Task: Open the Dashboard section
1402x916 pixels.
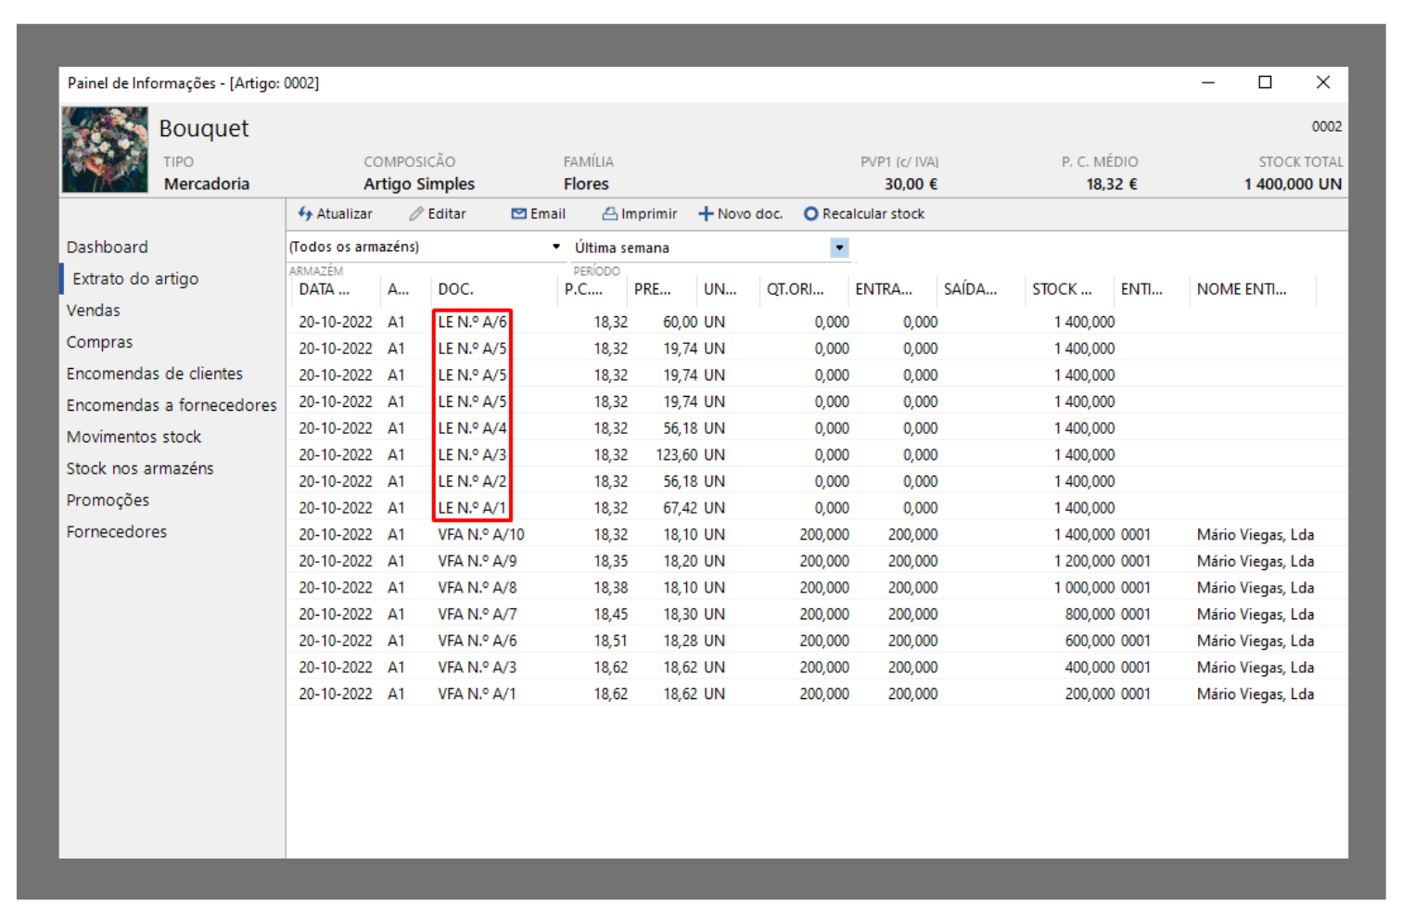Action: pos(107,248)
